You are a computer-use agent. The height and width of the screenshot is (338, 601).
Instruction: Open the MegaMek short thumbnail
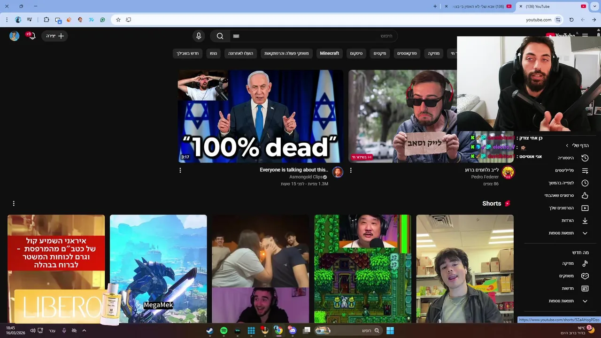(158, 269)
